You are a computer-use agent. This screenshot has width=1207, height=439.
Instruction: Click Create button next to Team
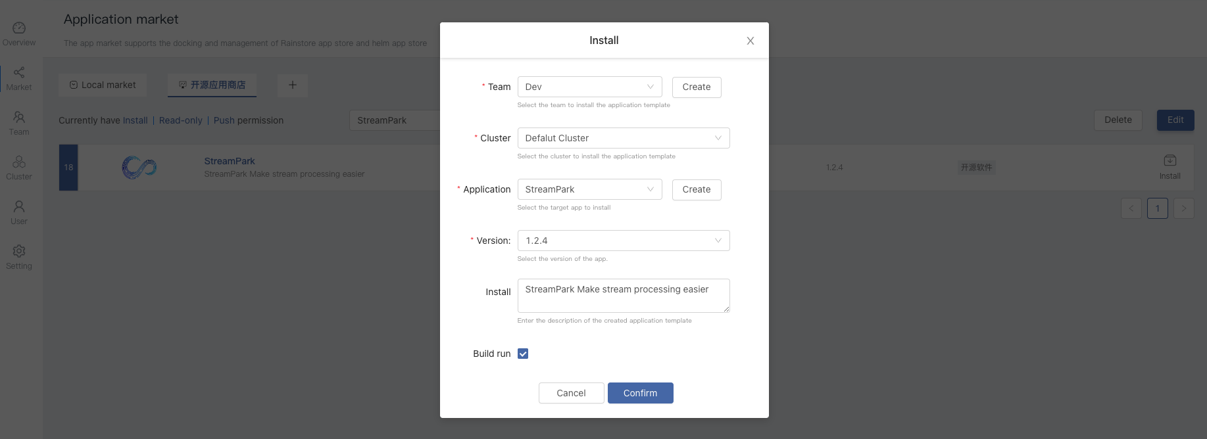(x=696, y=87)
